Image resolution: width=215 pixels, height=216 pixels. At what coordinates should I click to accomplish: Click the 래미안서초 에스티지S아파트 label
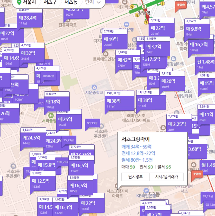[x=136, y=118]
